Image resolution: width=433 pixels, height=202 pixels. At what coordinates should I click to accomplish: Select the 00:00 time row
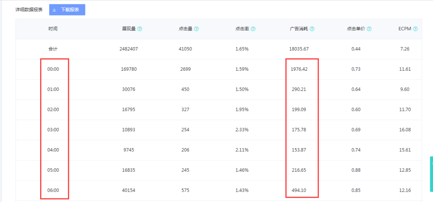coord(53,69)
